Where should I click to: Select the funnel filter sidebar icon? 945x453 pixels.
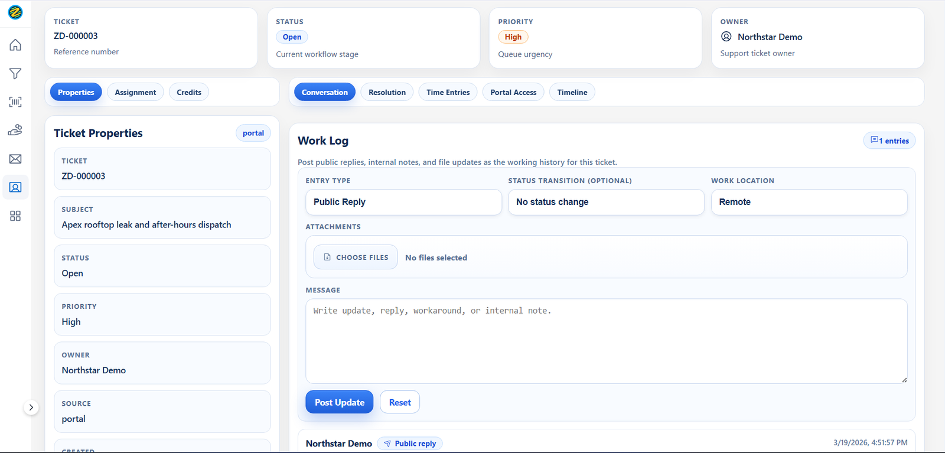pyautogui.click(x=15, y=73)
